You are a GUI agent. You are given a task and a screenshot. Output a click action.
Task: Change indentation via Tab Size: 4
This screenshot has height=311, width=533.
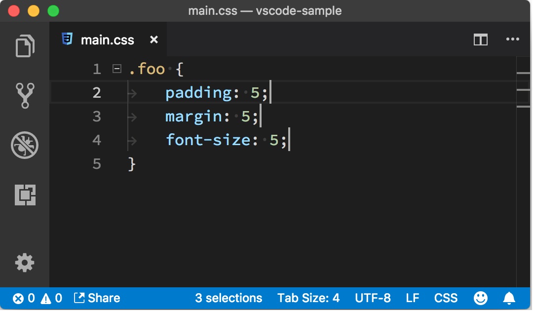coord(308,298)
